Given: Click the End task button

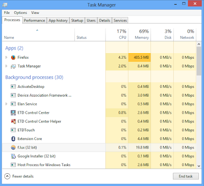Looking at the screenshot, I should (x=186, y=176).
